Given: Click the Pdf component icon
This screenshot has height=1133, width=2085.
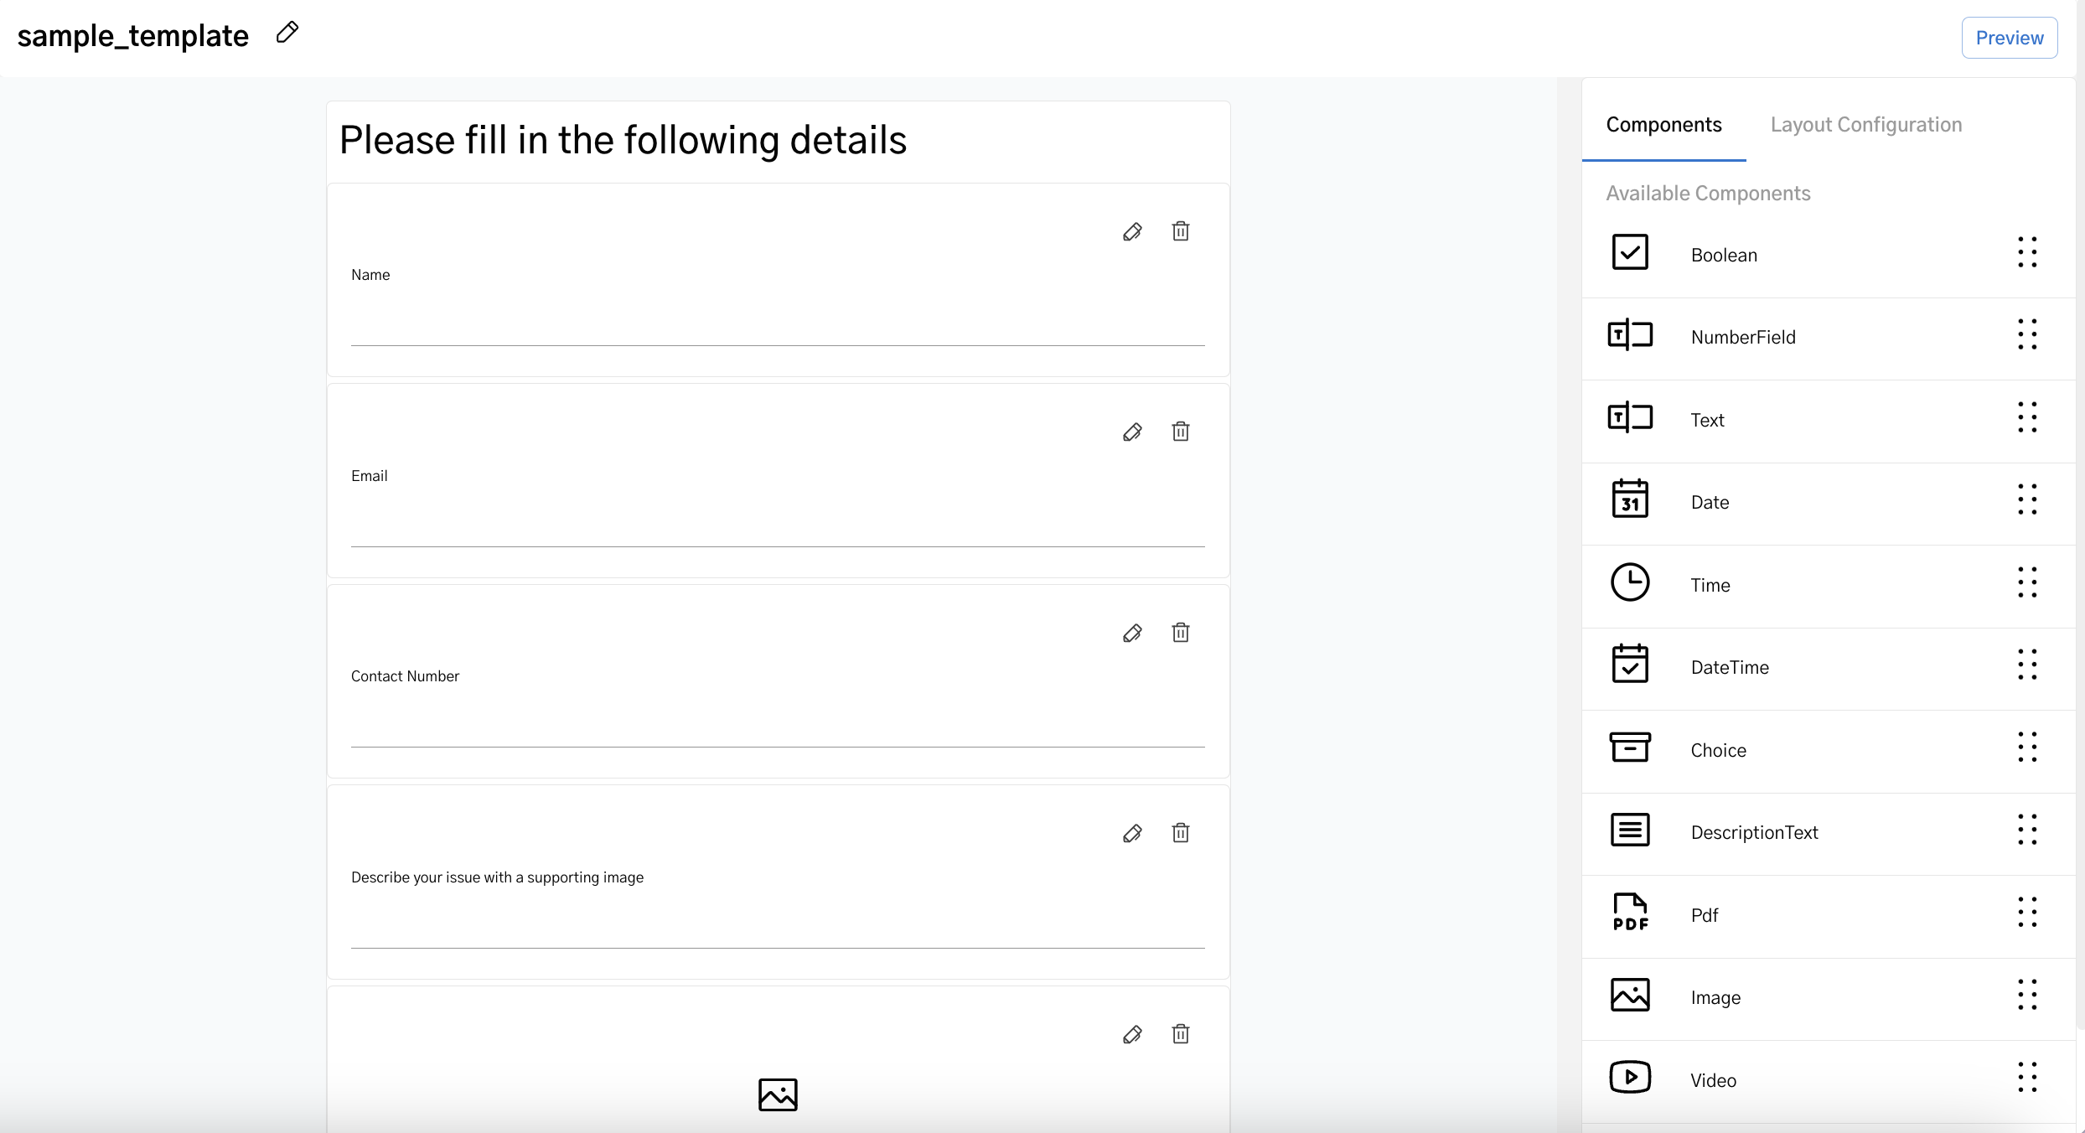Looking at the screenshot, I should point(1631,911).
